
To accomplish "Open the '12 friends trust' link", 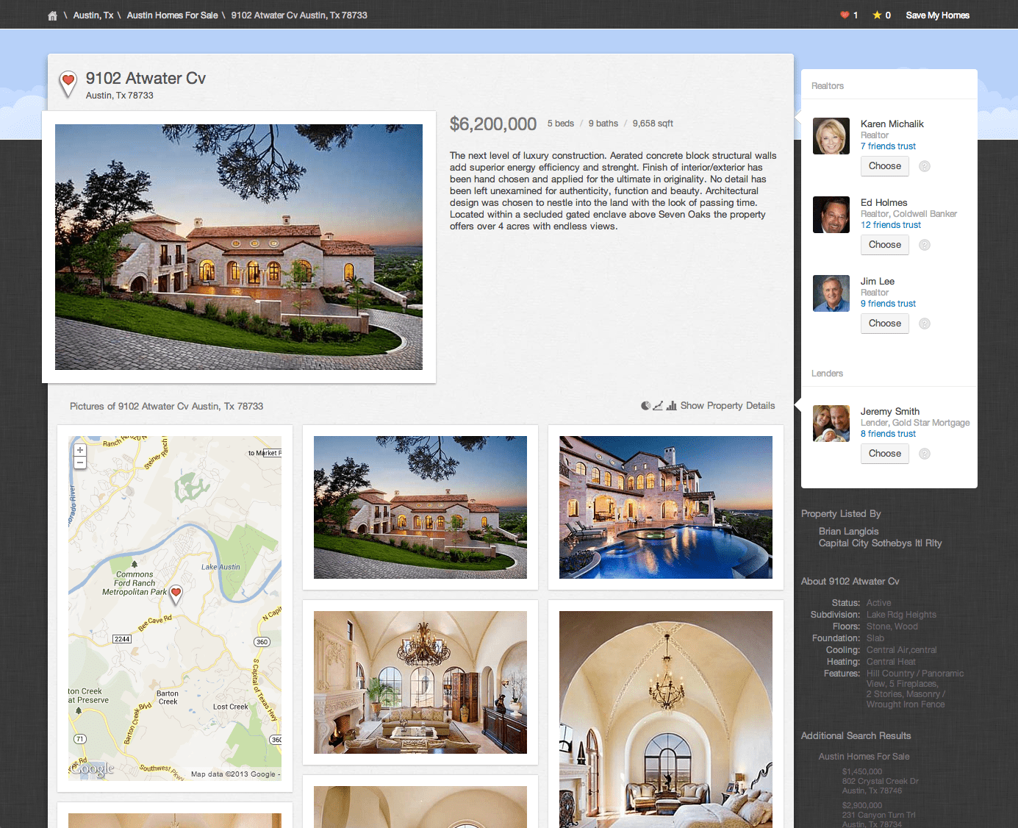I will pyautogui.click(x=890, y=225).
